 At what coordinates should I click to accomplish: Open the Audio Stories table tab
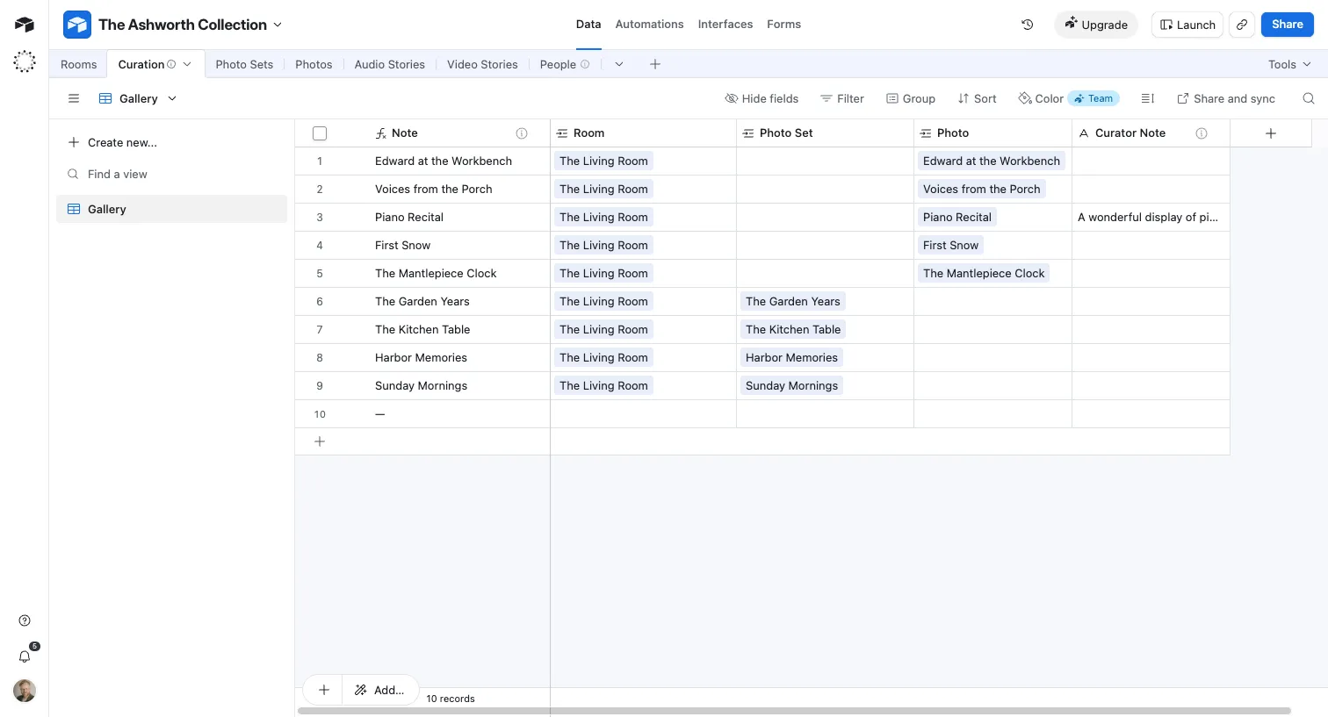point(390,64)
